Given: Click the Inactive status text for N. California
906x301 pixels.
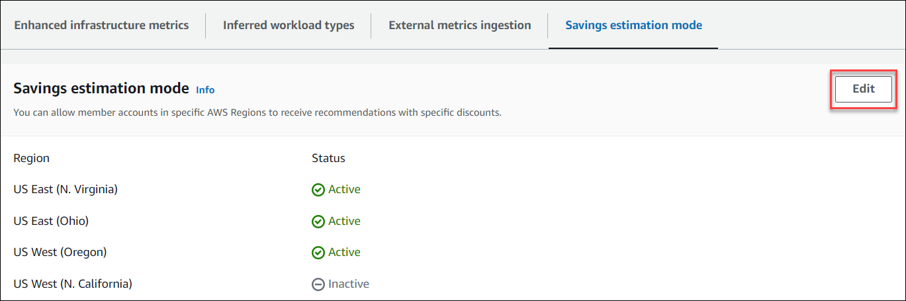Looking at the screenshot, I should pos(349,284).
